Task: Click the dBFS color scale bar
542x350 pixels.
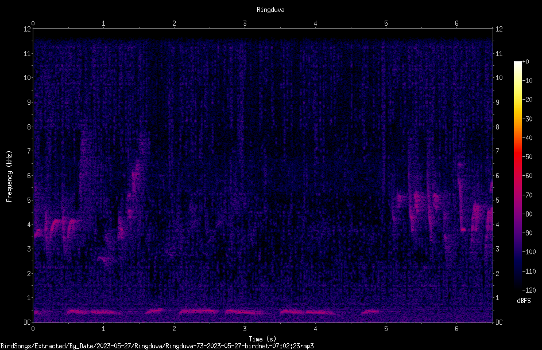Action: click(517, 175)
